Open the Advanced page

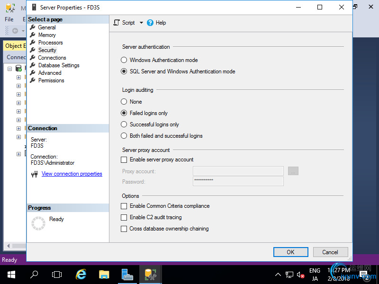tap(50, 73)
